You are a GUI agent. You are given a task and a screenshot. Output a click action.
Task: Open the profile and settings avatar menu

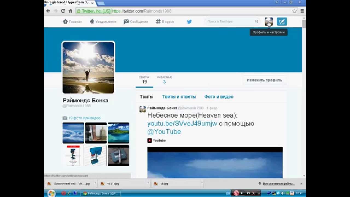click(x=269, y=22)
